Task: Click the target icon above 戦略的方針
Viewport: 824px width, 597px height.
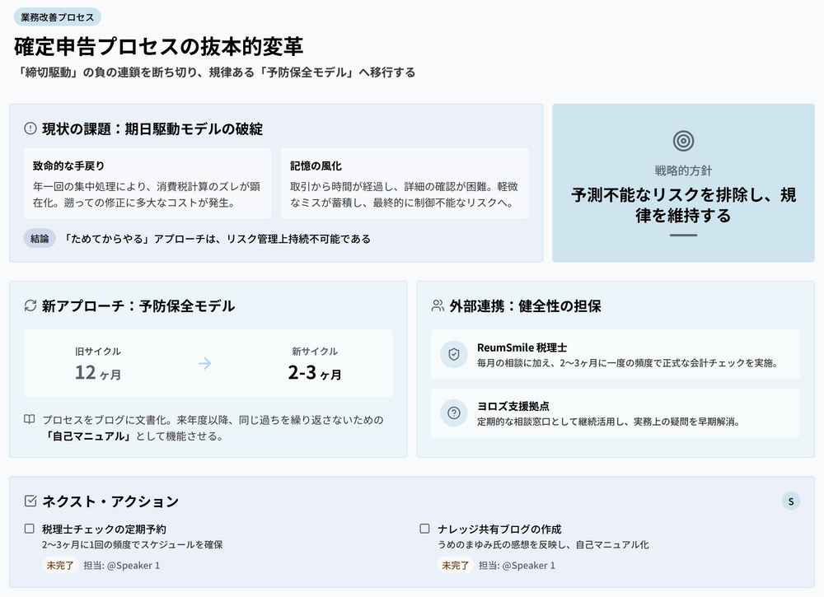Action: tap(683, 142)
